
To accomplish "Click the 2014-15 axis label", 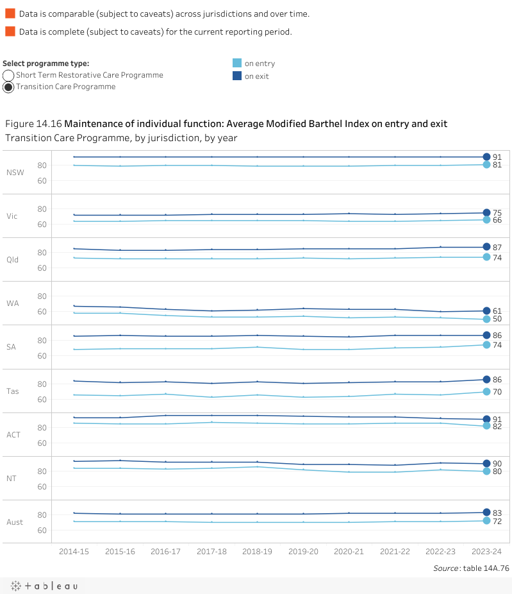I will click(x=74, y=552).
